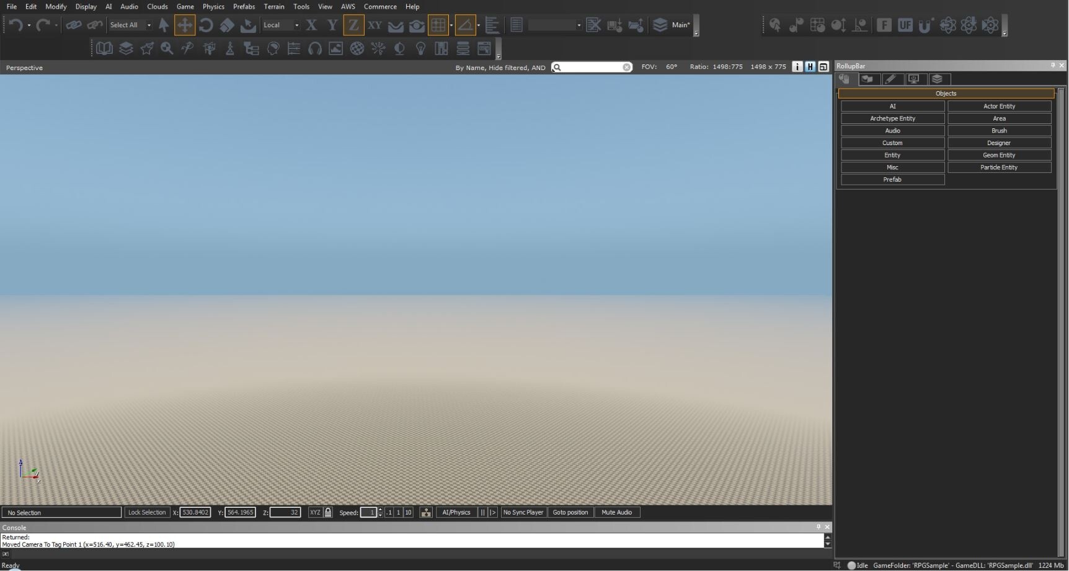
Task: Expand the angle snap size dropdown arrow
Action: click(478, 25)
